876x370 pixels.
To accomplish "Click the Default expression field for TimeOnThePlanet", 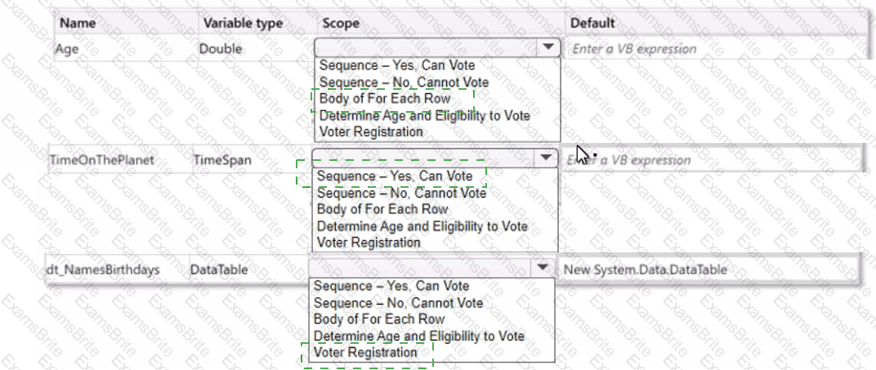I will 711,159.
